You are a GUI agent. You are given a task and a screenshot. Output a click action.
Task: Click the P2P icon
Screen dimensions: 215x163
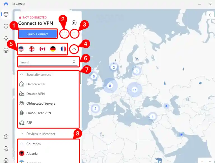point(22,122)
